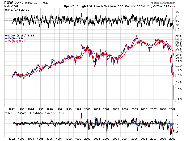This screenshot has width=186, height=141.
Task: Click the 7.5 price axis label
Action: 179,99
